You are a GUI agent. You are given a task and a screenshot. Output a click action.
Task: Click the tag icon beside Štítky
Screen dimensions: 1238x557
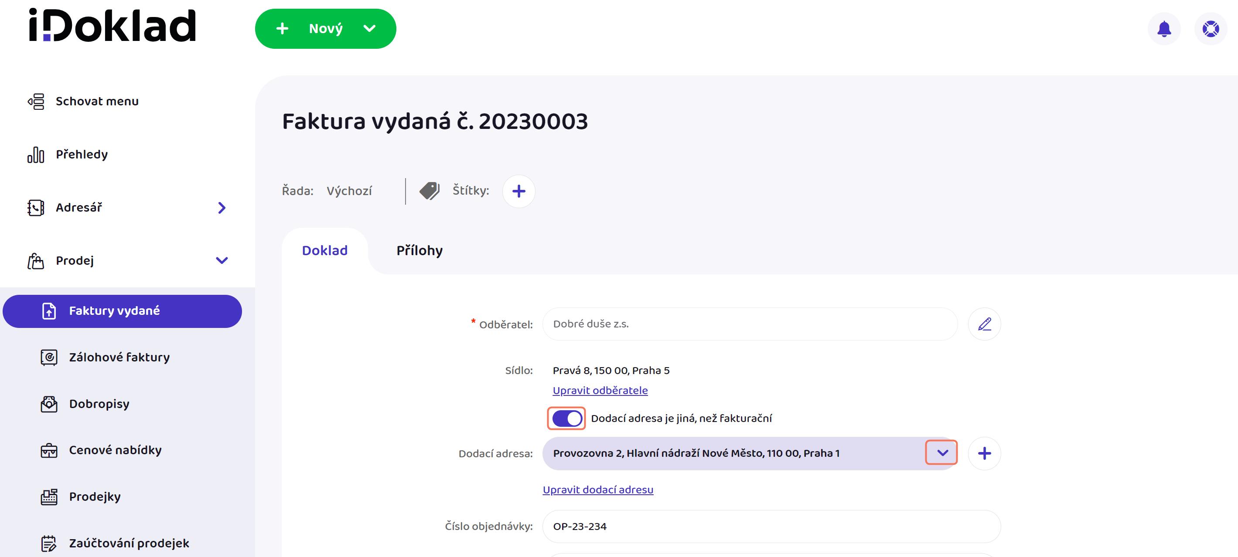[429, 191]
